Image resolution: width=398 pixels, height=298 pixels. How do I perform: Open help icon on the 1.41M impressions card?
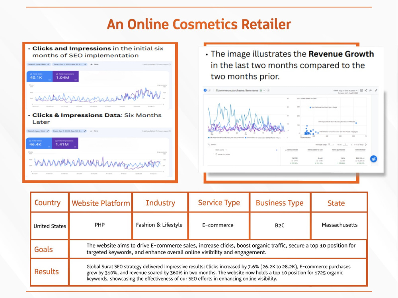(75, 147)
